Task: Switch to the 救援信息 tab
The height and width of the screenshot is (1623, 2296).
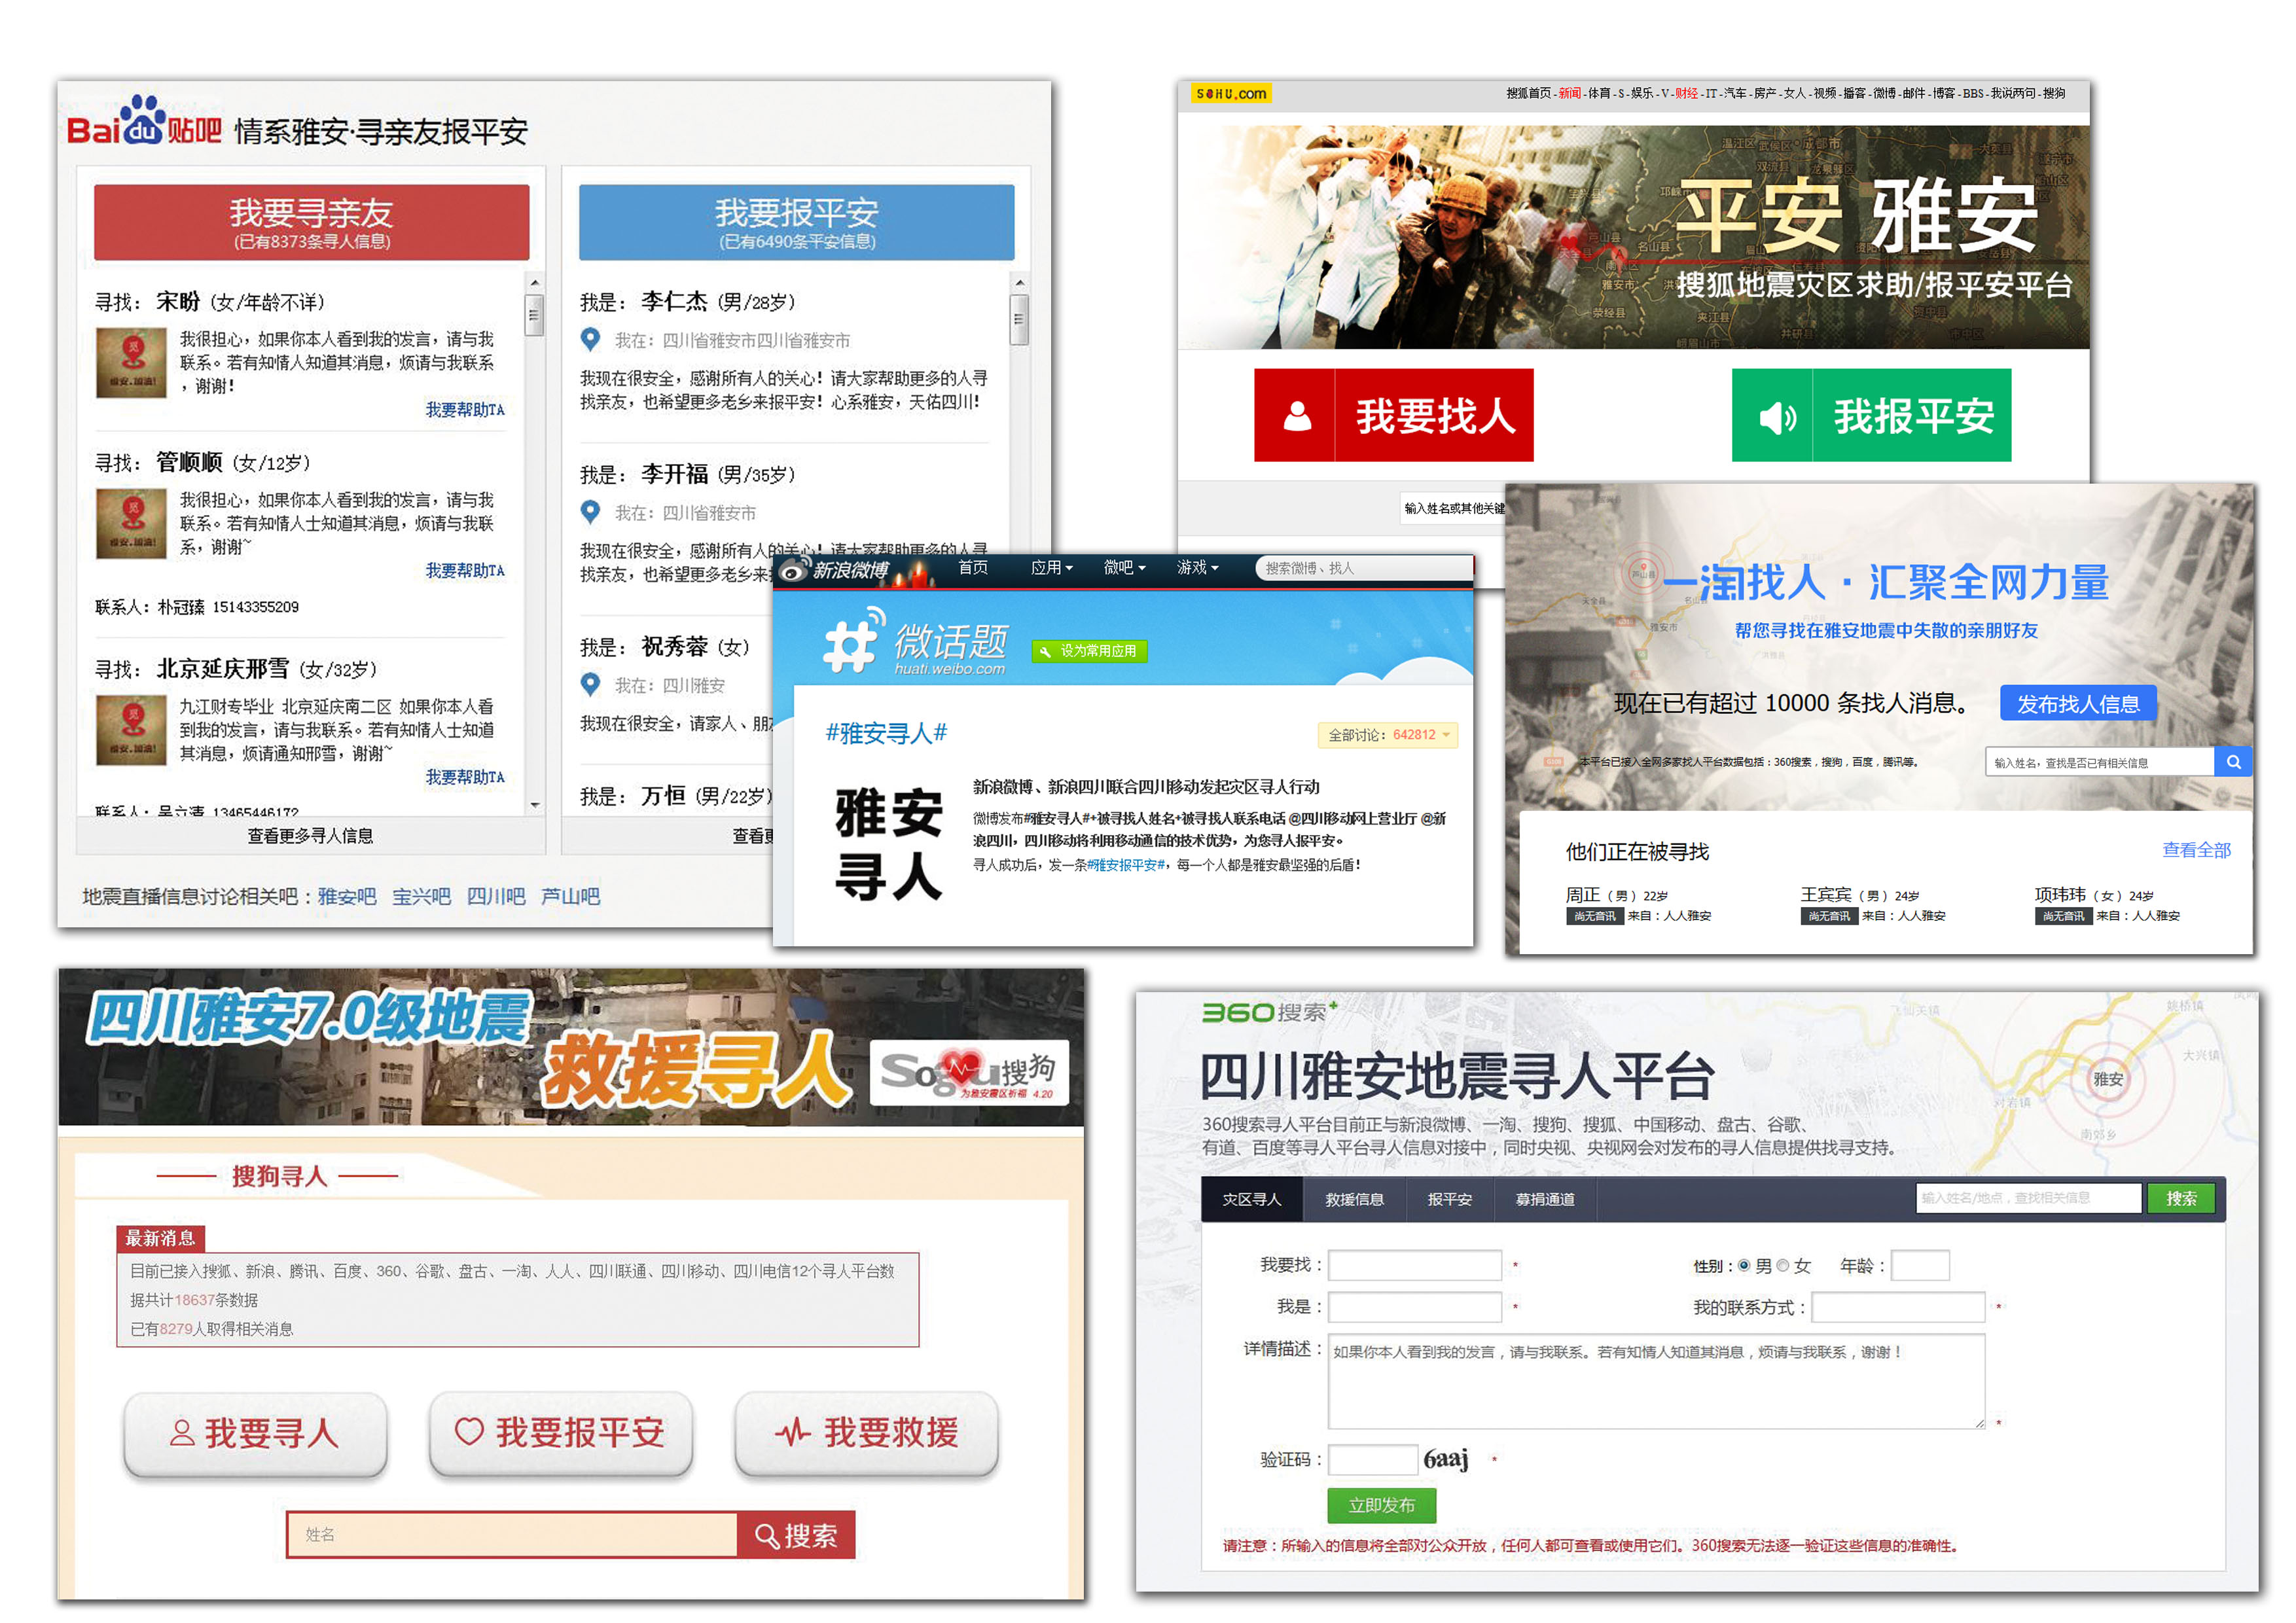Action: (x=1354, y=1199)
